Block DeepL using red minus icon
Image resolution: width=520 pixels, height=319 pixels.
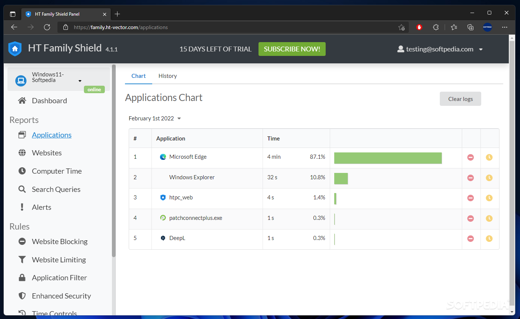point(470,239)
